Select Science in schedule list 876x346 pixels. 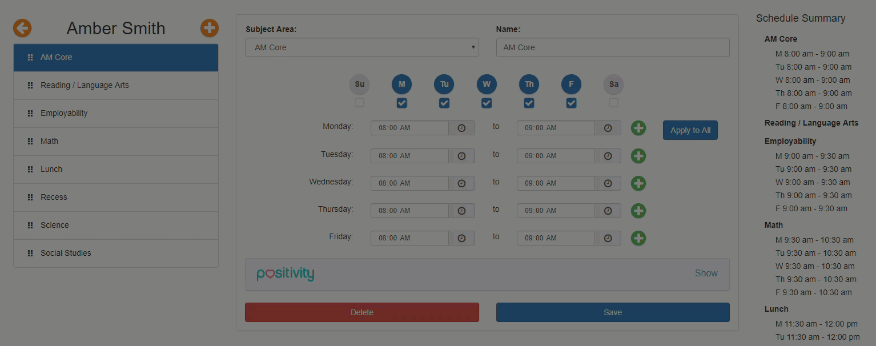pyautogui.click(x=116, y=226)
